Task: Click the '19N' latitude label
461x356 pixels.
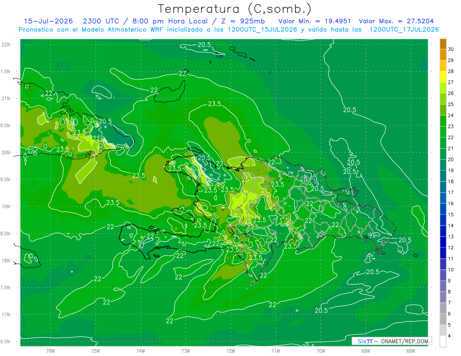Action: coord(5,207)
